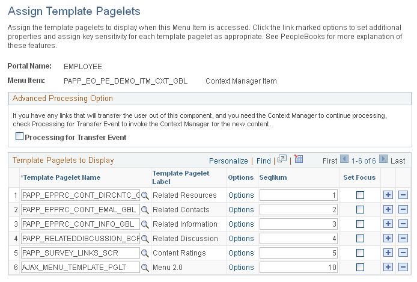The height and width of the screenshot is (282, 417).
Task: Click the Related Resources label text
Action: pyautogui.click(x=184, y=195)
